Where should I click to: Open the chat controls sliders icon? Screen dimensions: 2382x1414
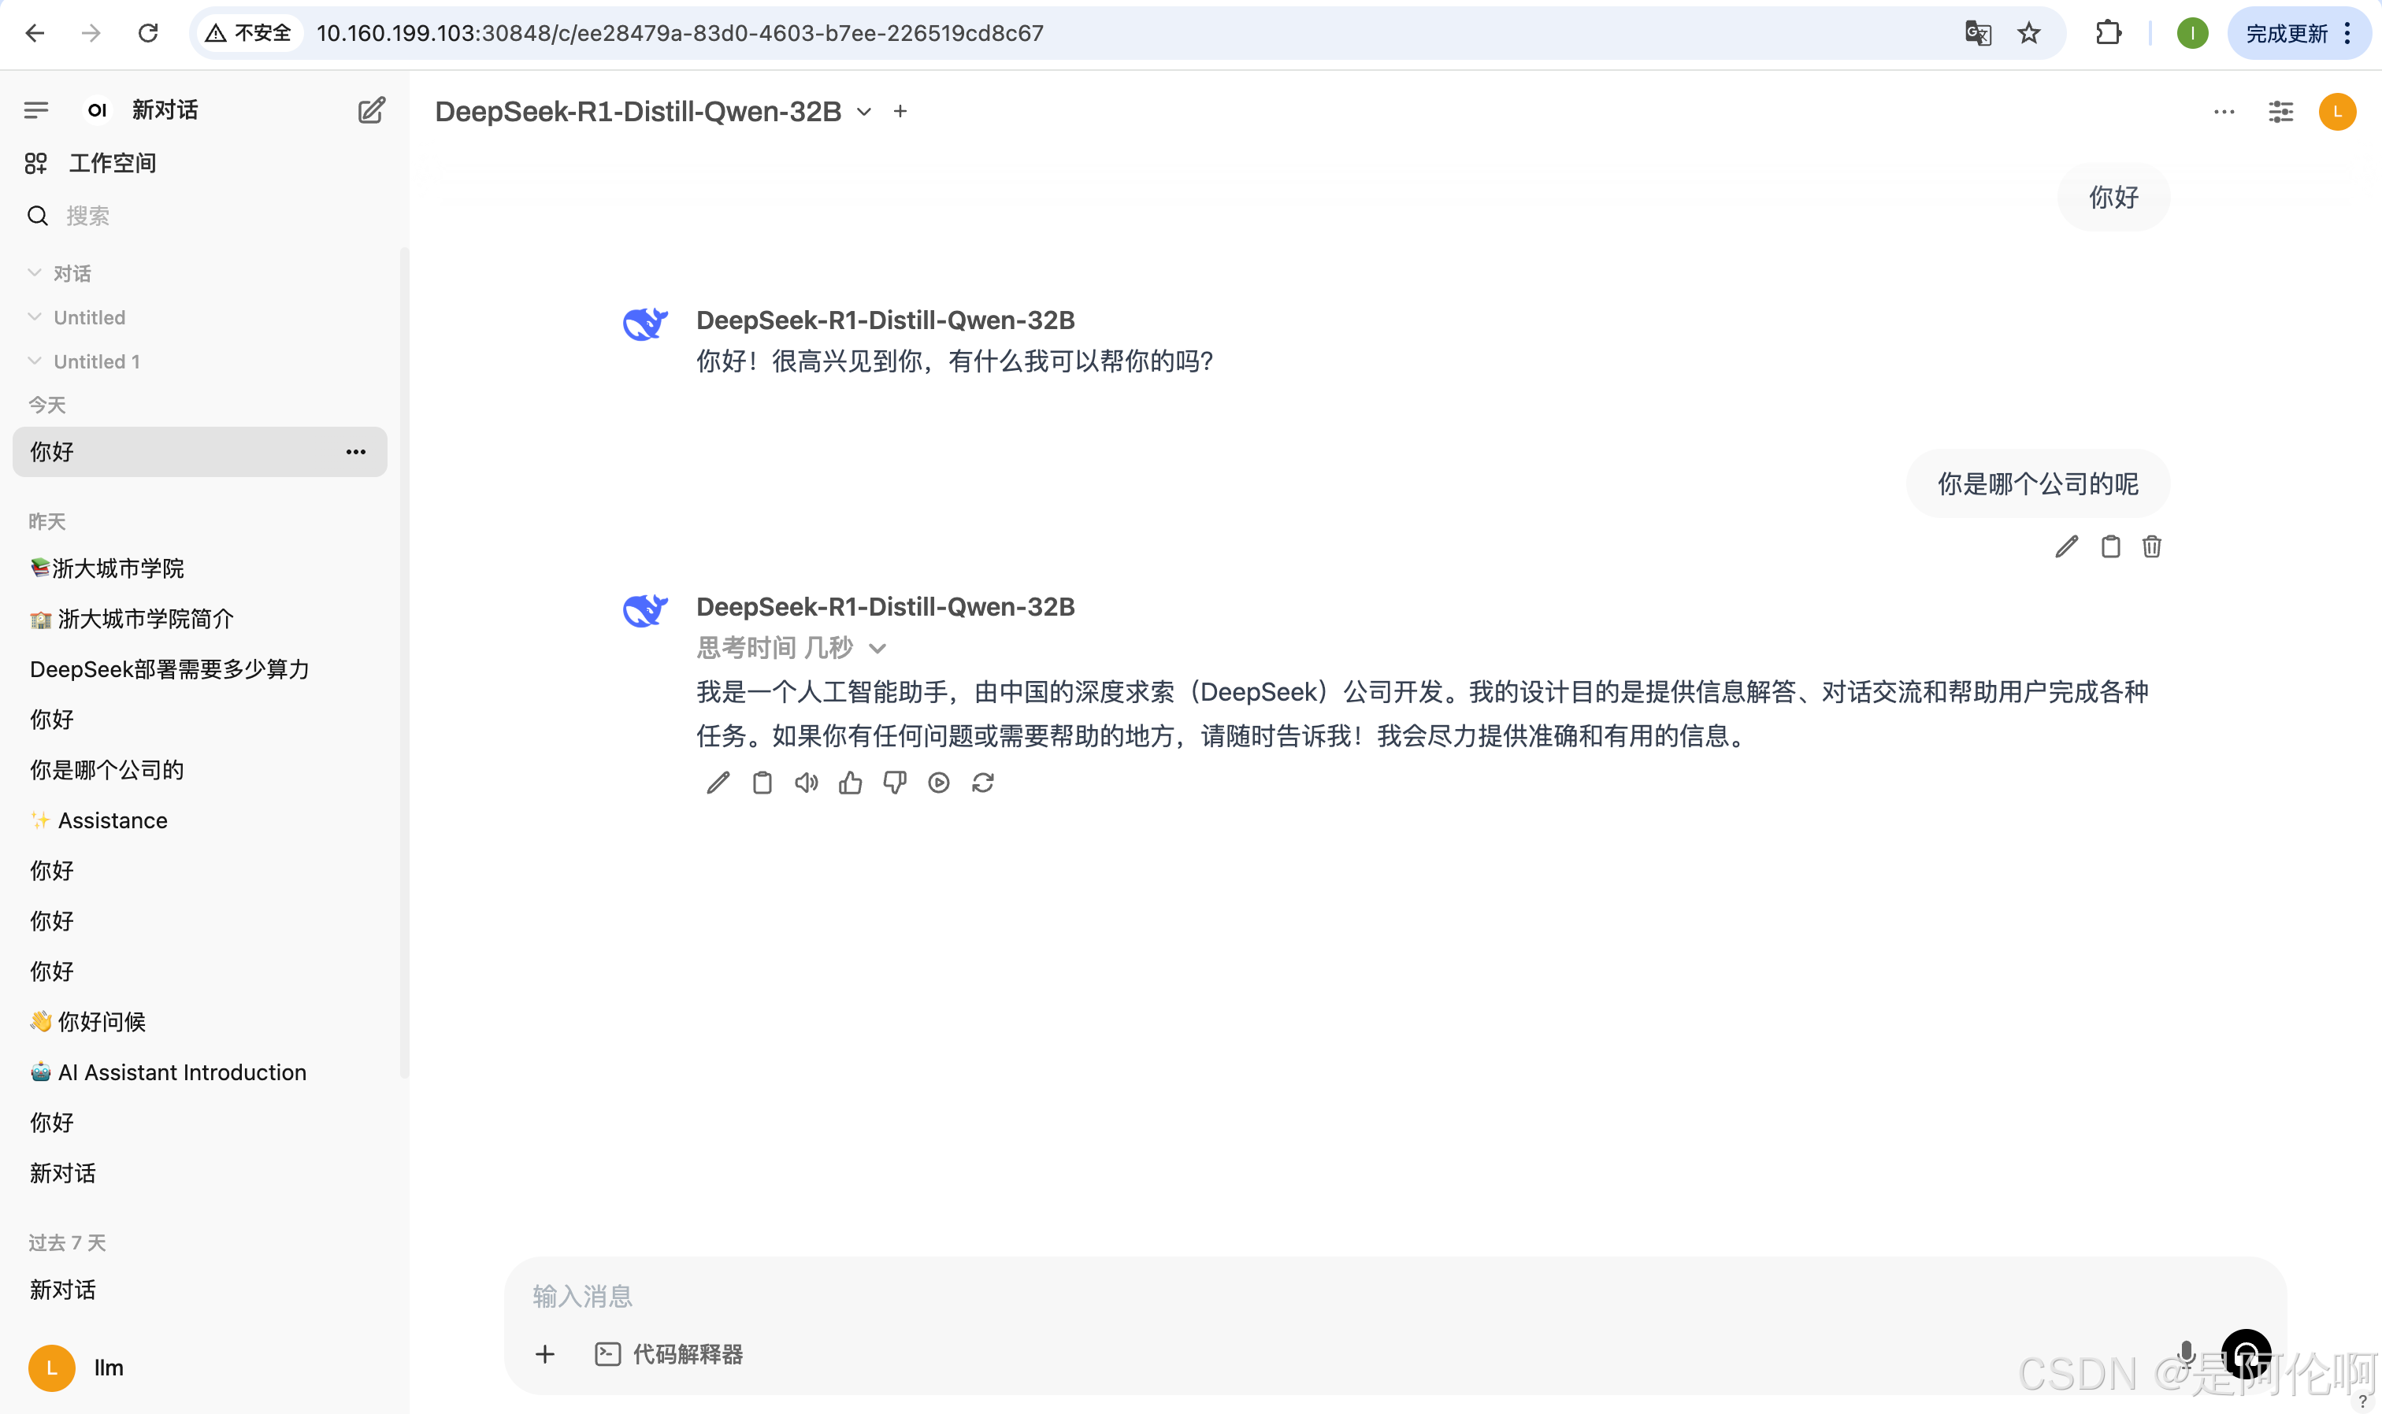[2280, 113]
